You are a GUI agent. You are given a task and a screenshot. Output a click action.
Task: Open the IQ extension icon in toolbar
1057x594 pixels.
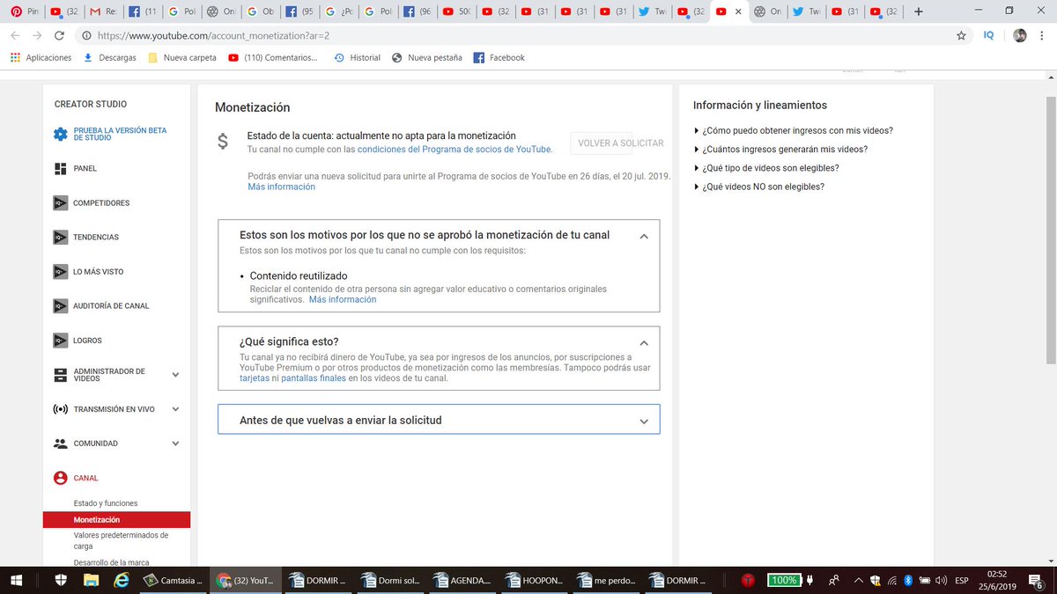coord(989,35)
